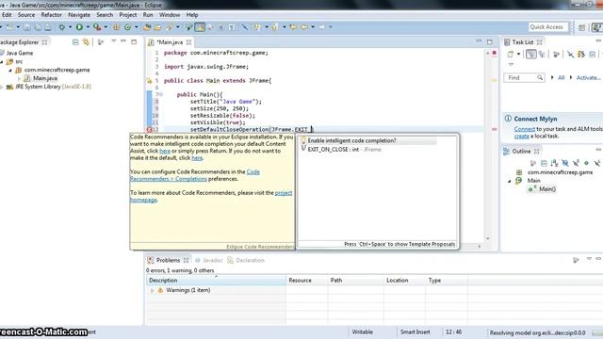Click the Open Type toolbar icon
The image size is (603, 339).
[147, 27]
